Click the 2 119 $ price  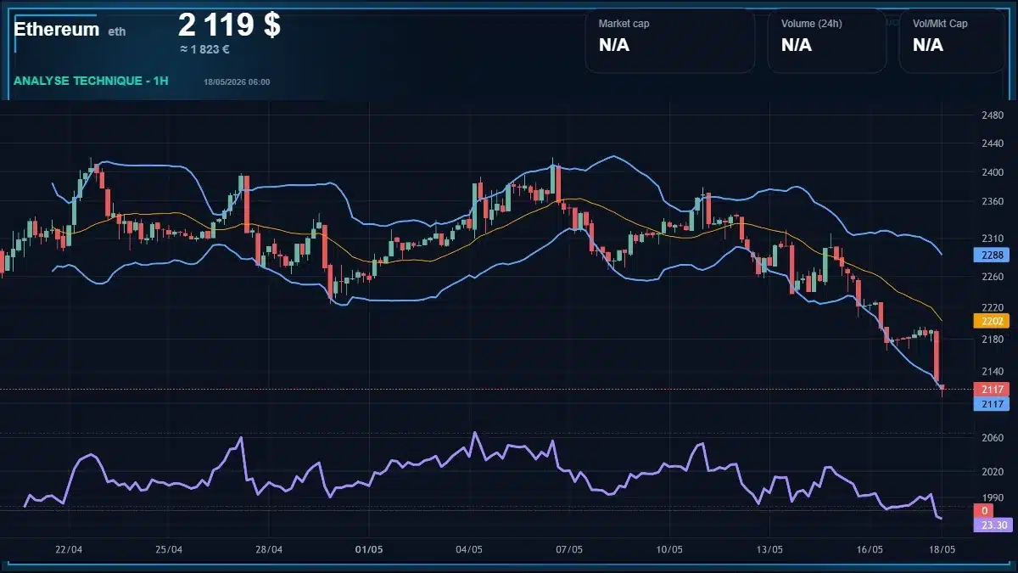click(229, 25)
